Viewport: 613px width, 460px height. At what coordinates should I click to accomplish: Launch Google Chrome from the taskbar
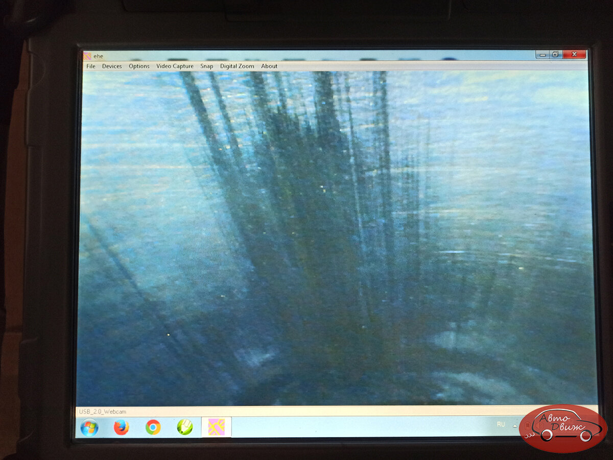pos(153,427)
